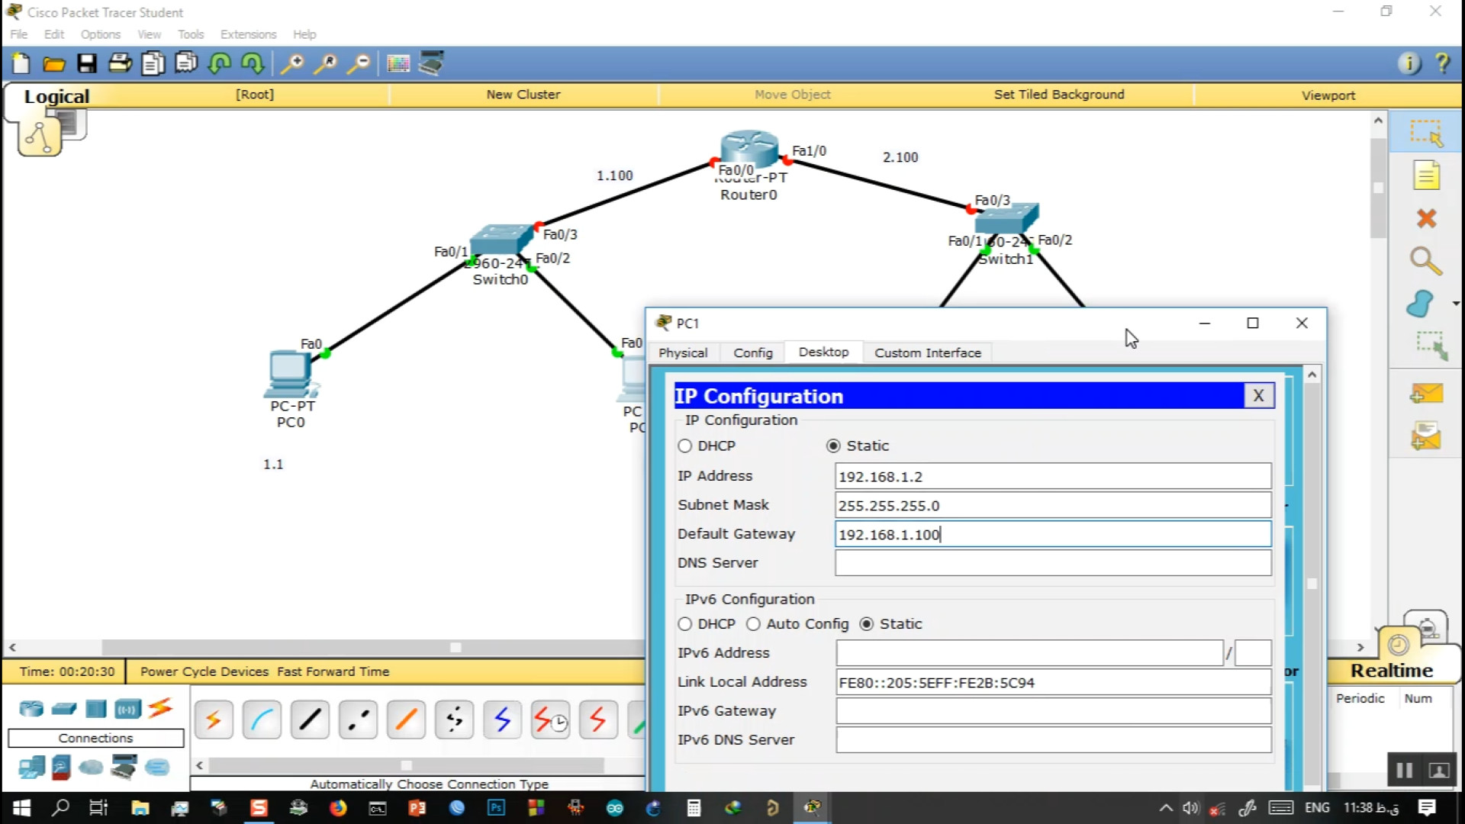The width and height of the screenshot is (1465, 824).
Task: Click Fast Forward Time
Action: point(333,671)
